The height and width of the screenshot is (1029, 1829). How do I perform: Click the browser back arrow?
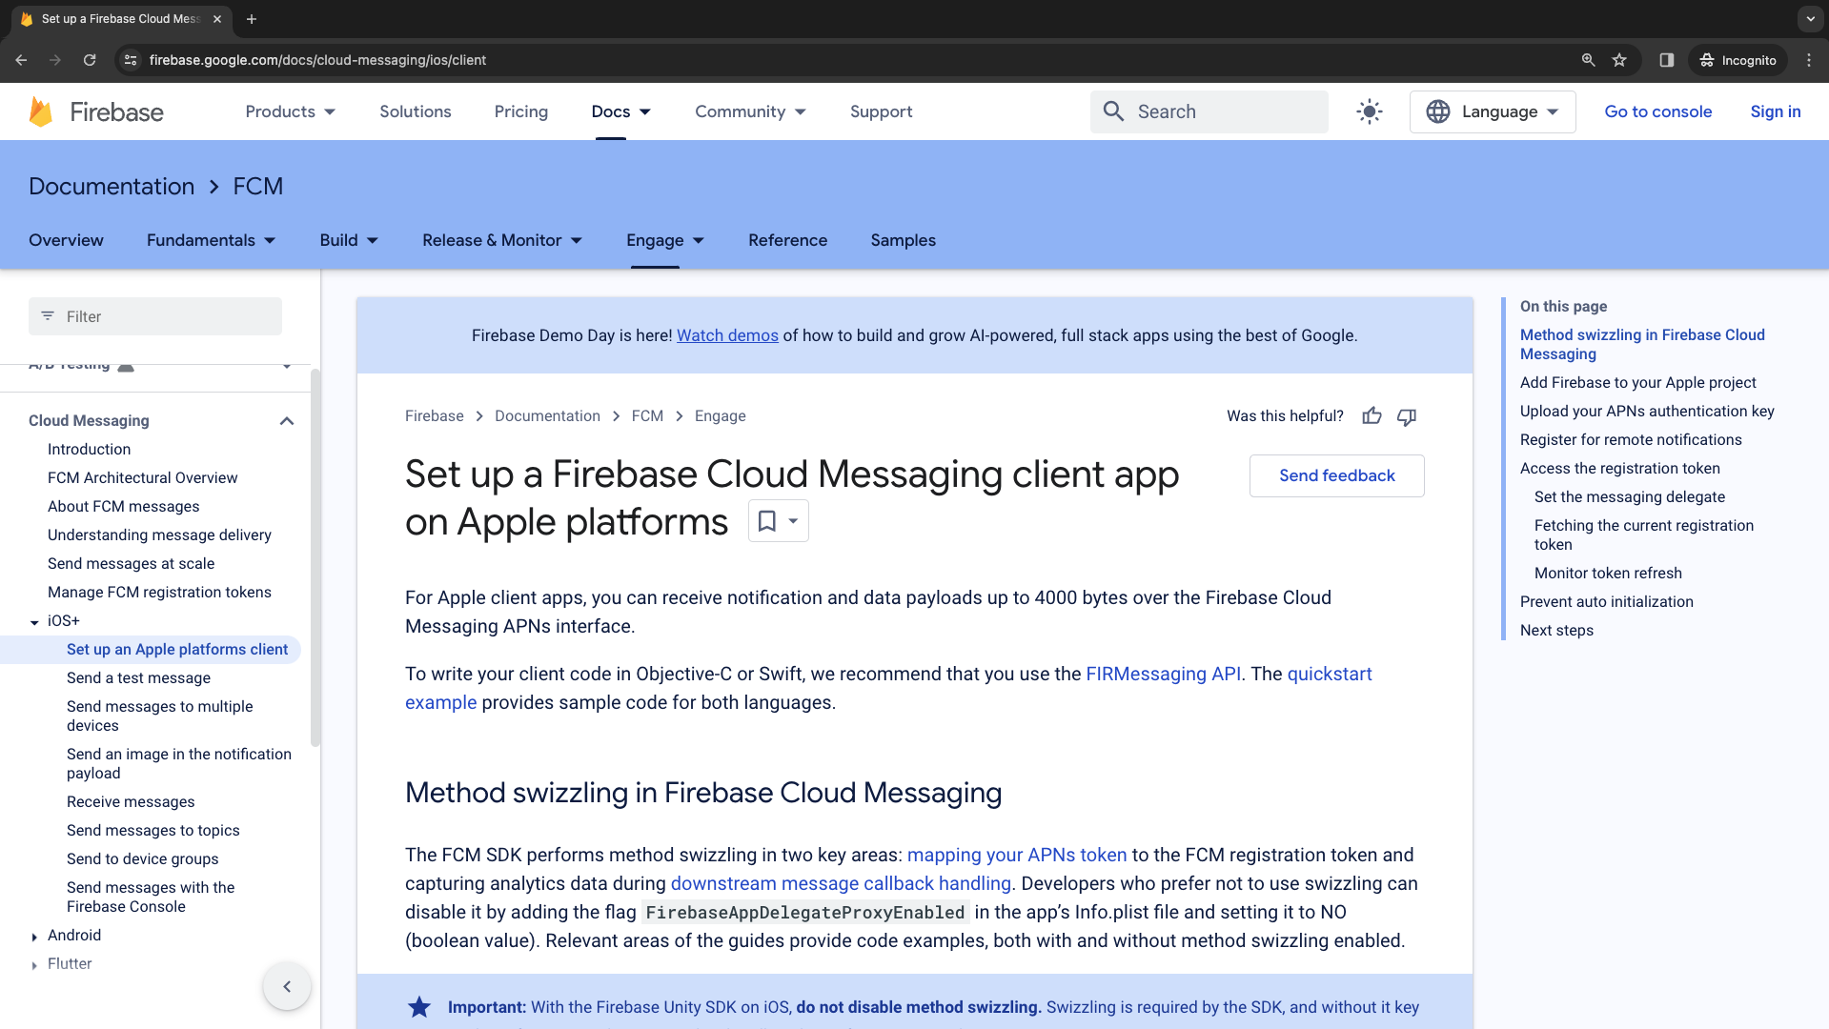[21, 60]
